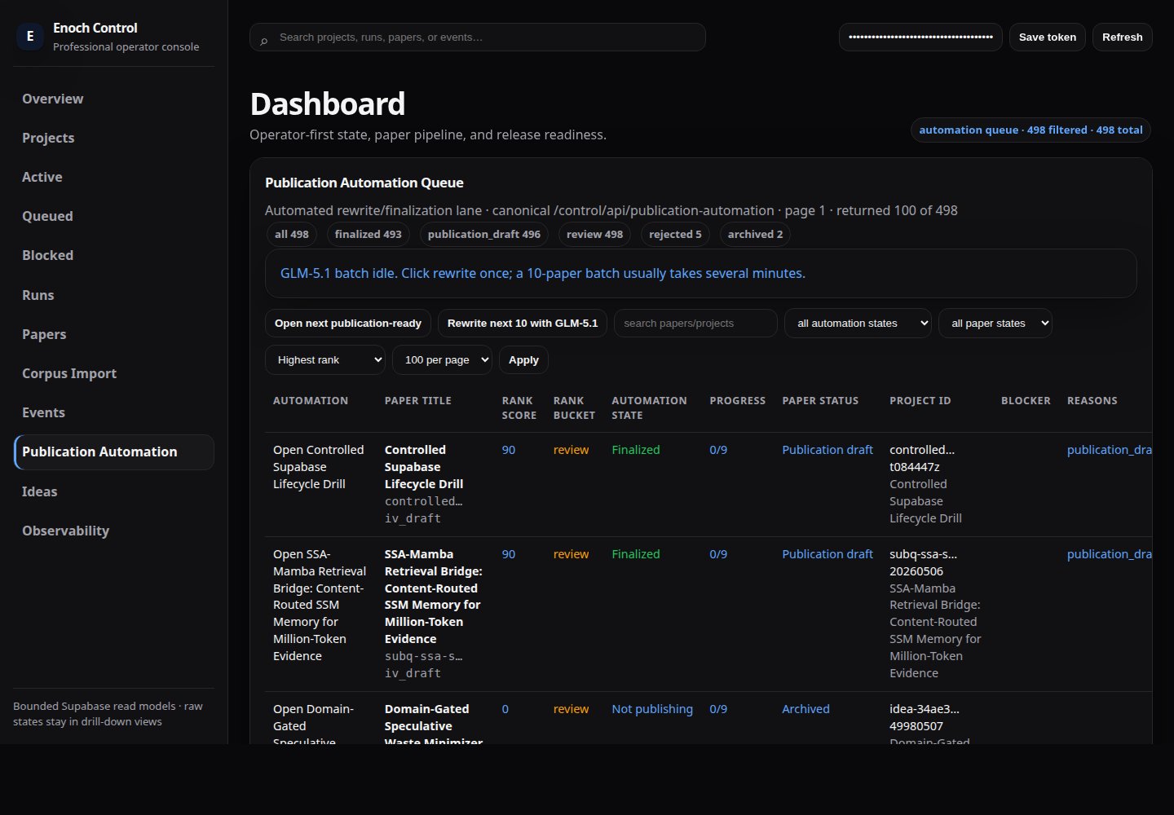
Task: Go to Projects in sidebar
Action: 113,138
